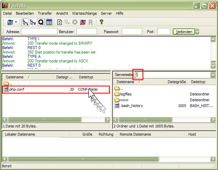Toggle local directory tree view
Viewport: 218px width, 170px height.
pos(25,22)
